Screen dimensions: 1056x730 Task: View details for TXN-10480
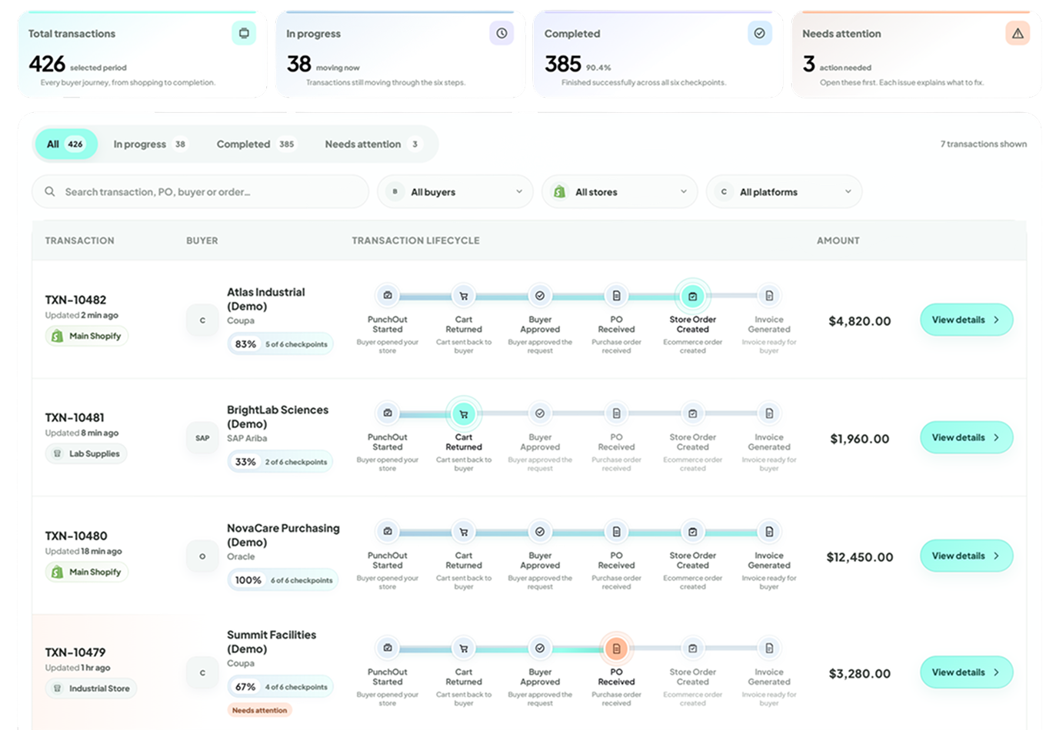tap(967, 556)
